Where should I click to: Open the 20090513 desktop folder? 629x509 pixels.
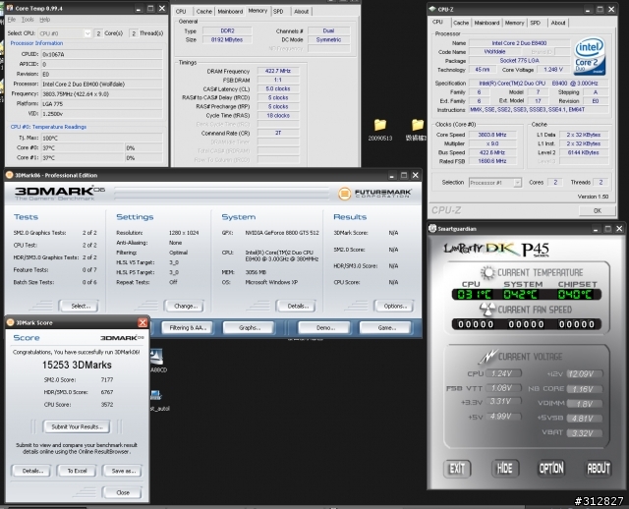pyautogui.click(x=380, y=129)
